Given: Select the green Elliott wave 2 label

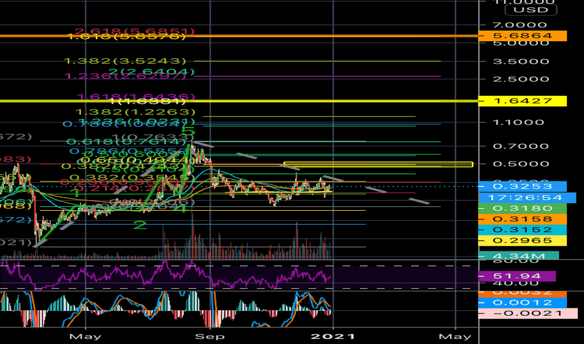Looking at the screenshot, I should coord(140,225).
